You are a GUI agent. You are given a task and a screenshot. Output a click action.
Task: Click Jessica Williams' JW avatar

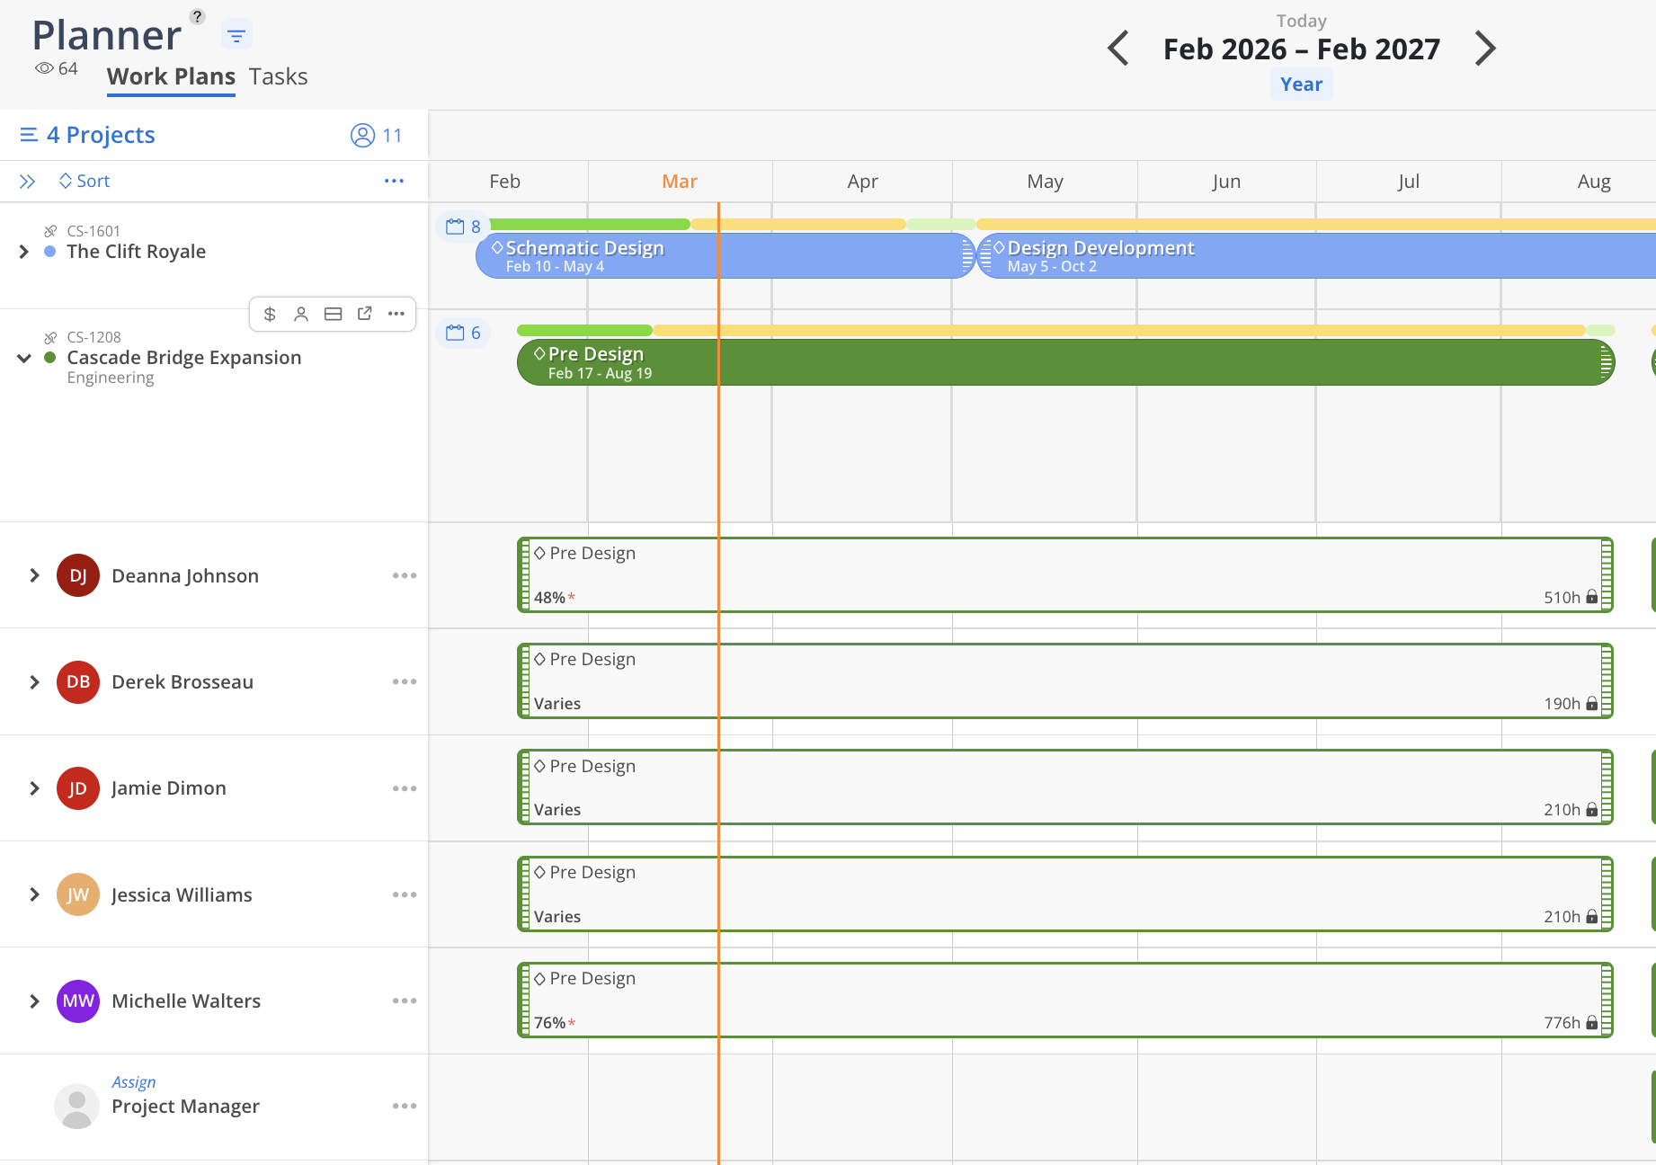pyautogui.click(x=78, y=894)
